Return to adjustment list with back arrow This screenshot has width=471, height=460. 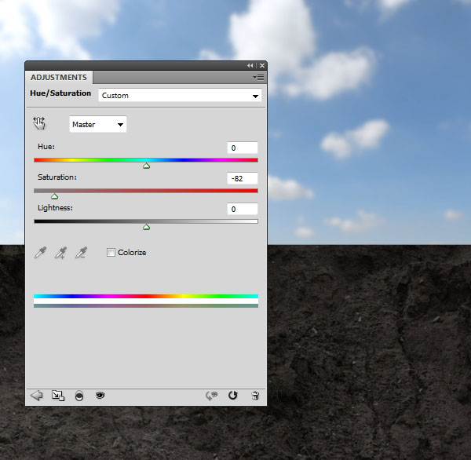click(37, 396)
